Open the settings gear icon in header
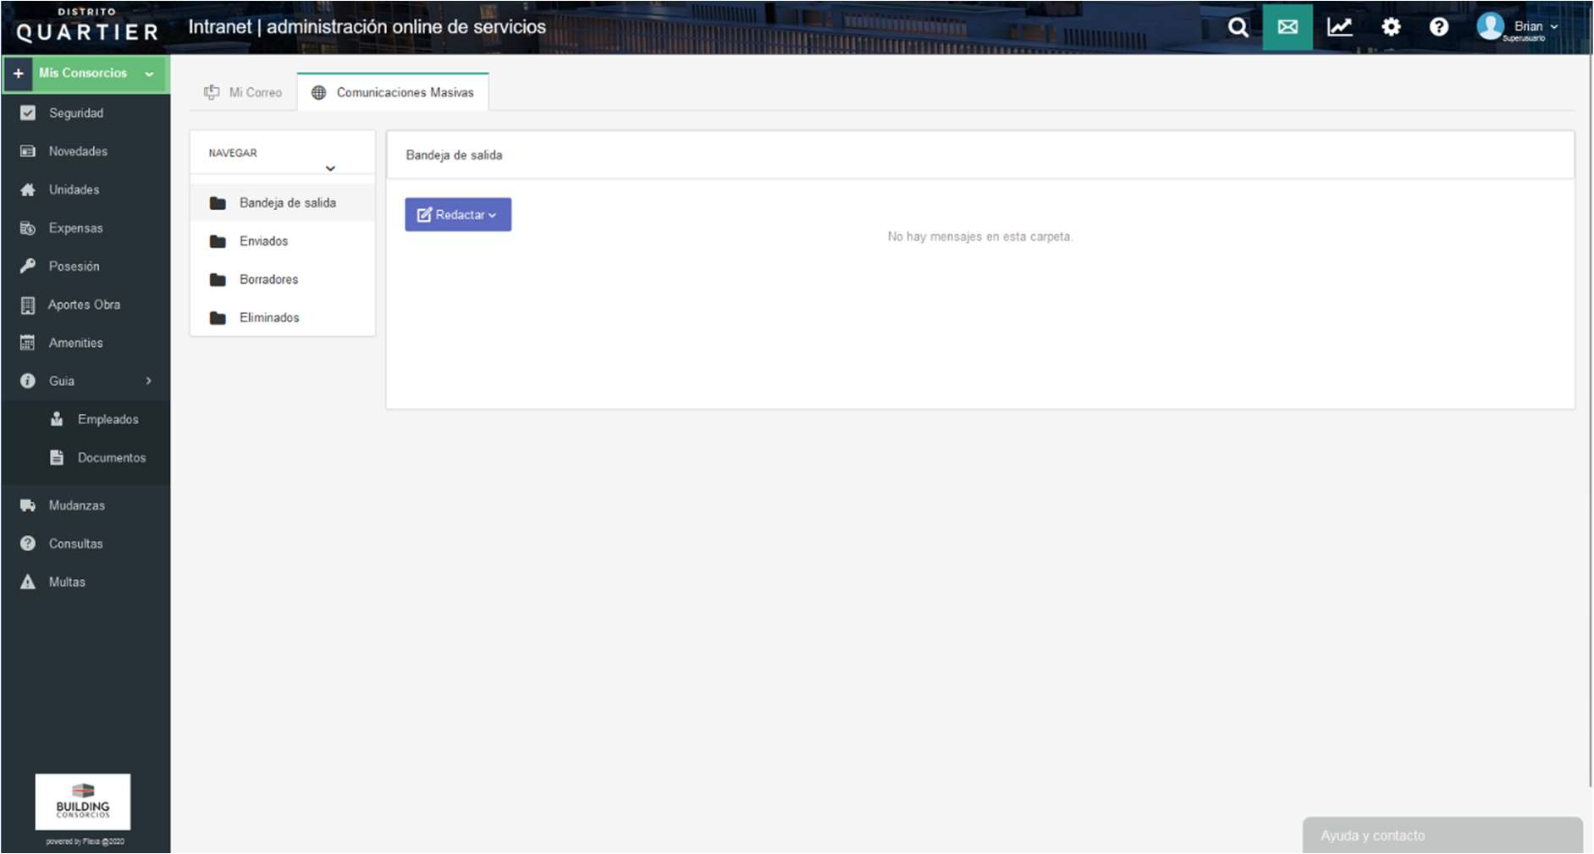Viewport: 1594px width, 854px height. coord(1391,27)
